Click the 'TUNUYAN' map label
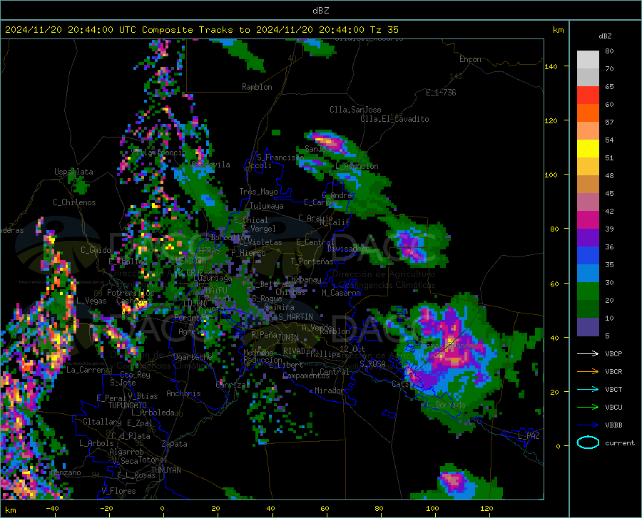 coord(165,470)
